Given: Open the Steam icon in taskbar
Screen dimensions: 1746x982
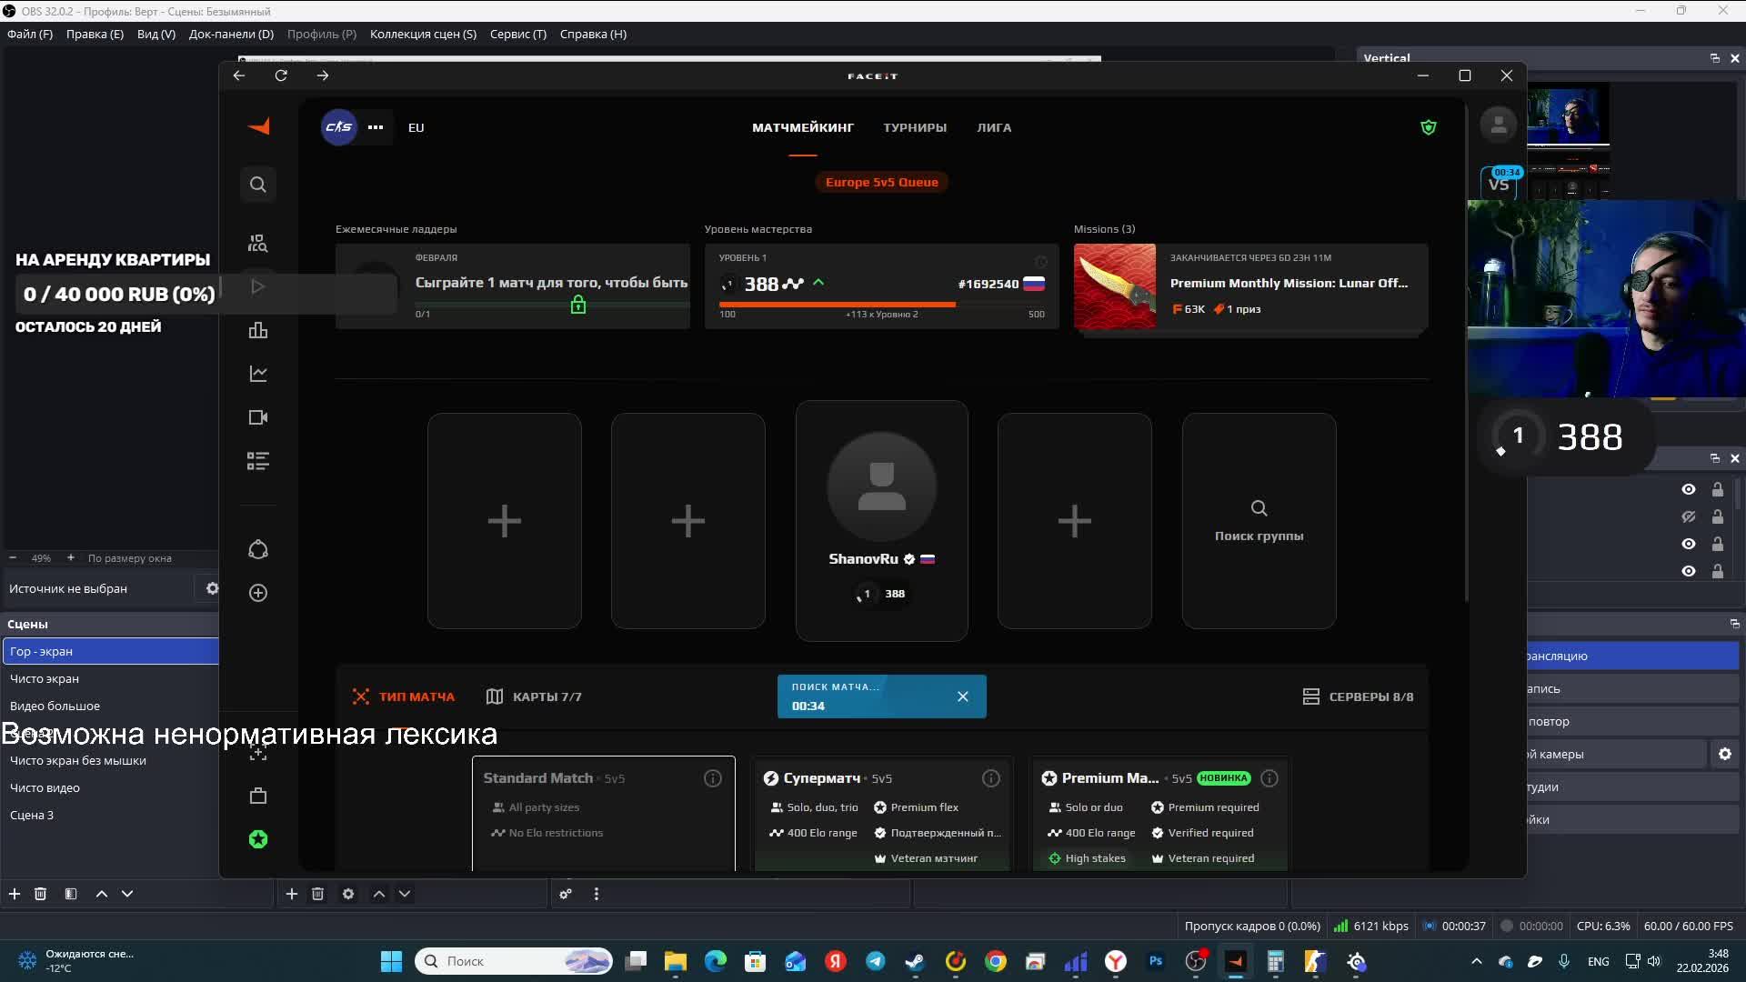Looking at the screenshot, I should [x=915, y=961].
